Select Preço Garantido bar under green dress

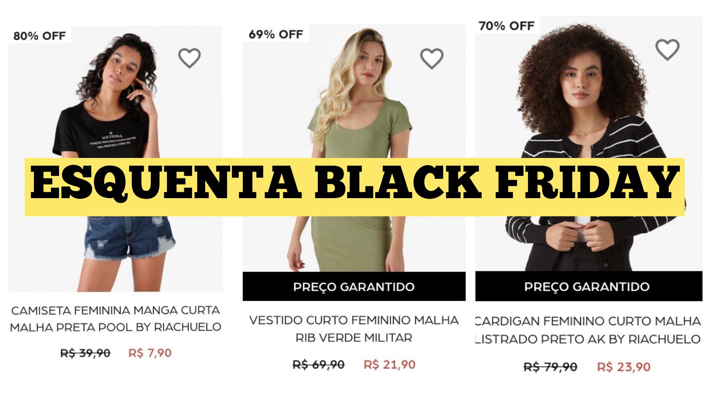[354, 287]
